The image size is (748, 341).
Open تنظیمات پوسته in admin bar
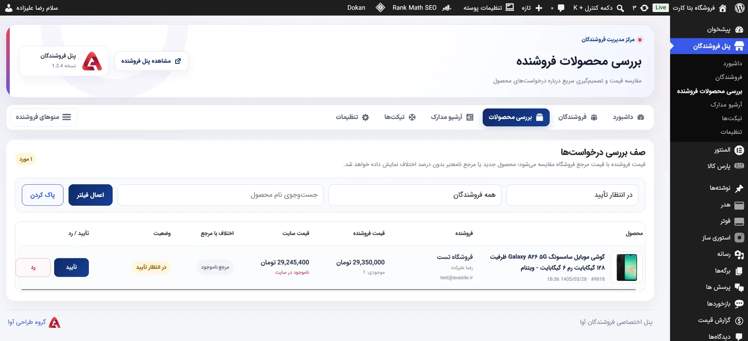pos(489,8)
